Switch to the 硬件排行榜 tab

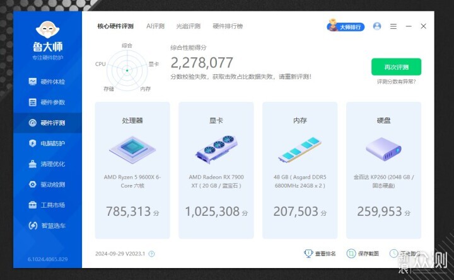(228, 26)
